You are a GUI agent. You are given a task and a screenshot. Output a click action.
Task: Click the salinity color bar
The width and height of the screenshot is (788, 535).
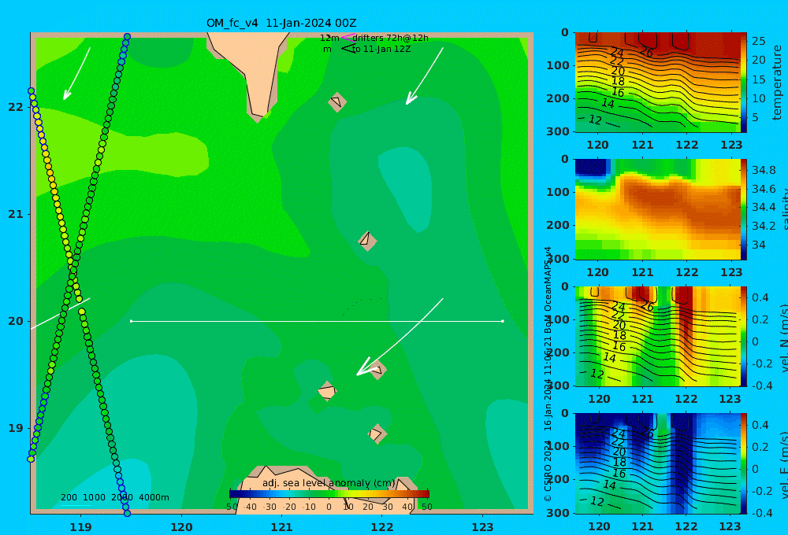pyautogui.click(x=744, y=209)
